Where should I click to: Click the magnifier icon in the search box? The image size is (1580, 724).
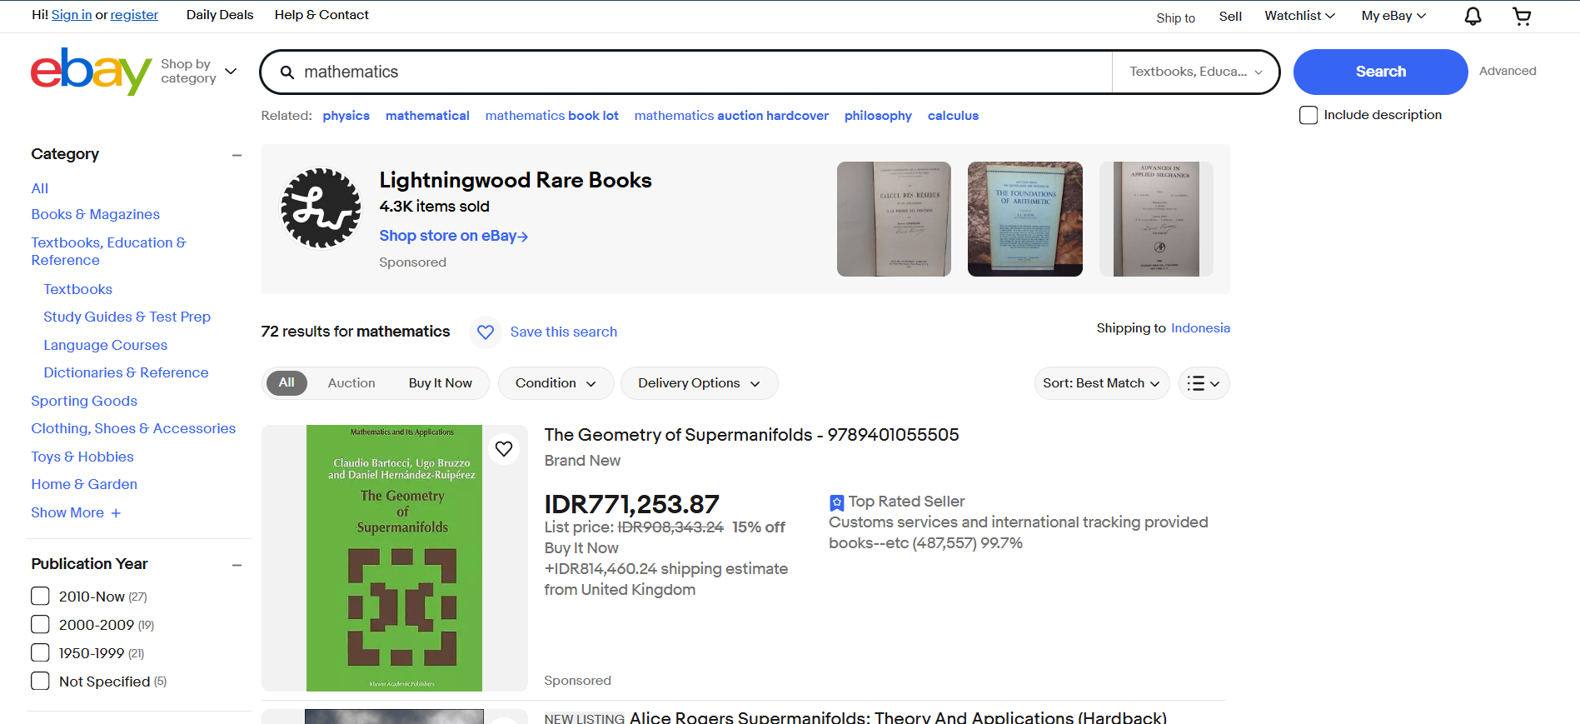(287, 72)
